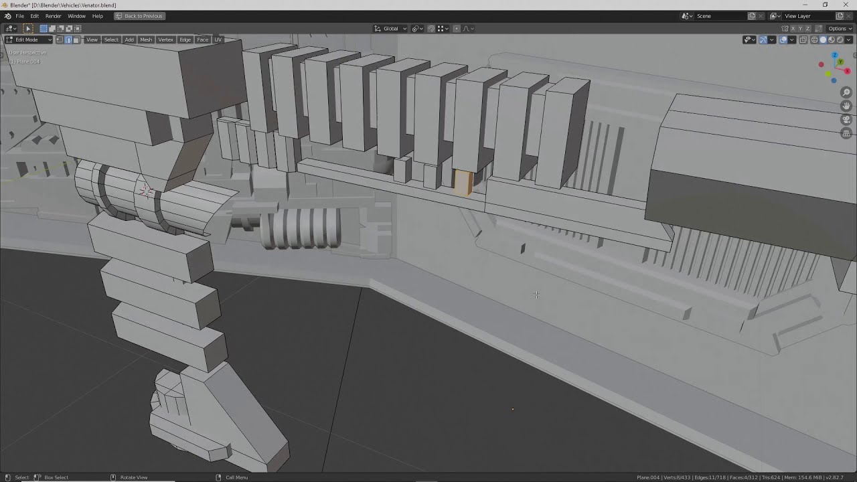Image resolution: width=857 pixels, height=482 pixels.
Task: Select solid viewport shading
Action: coord(823,39)
